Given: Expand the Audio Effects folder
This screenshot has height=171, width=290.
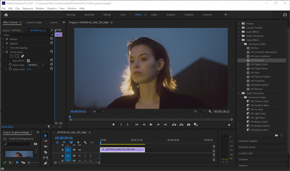Looking at the screenshot, I should coord(239,32).
